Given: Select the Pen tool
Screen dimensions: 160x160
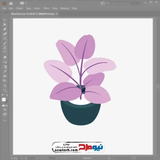Looking at the screenshot, I should [5, 29].
